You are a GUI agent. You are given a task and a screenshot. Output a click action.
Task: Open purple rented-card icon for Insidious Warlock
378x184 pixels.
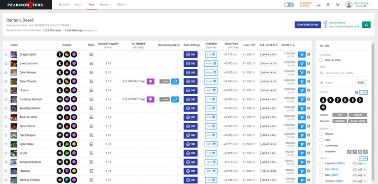(x=151, y=99)
